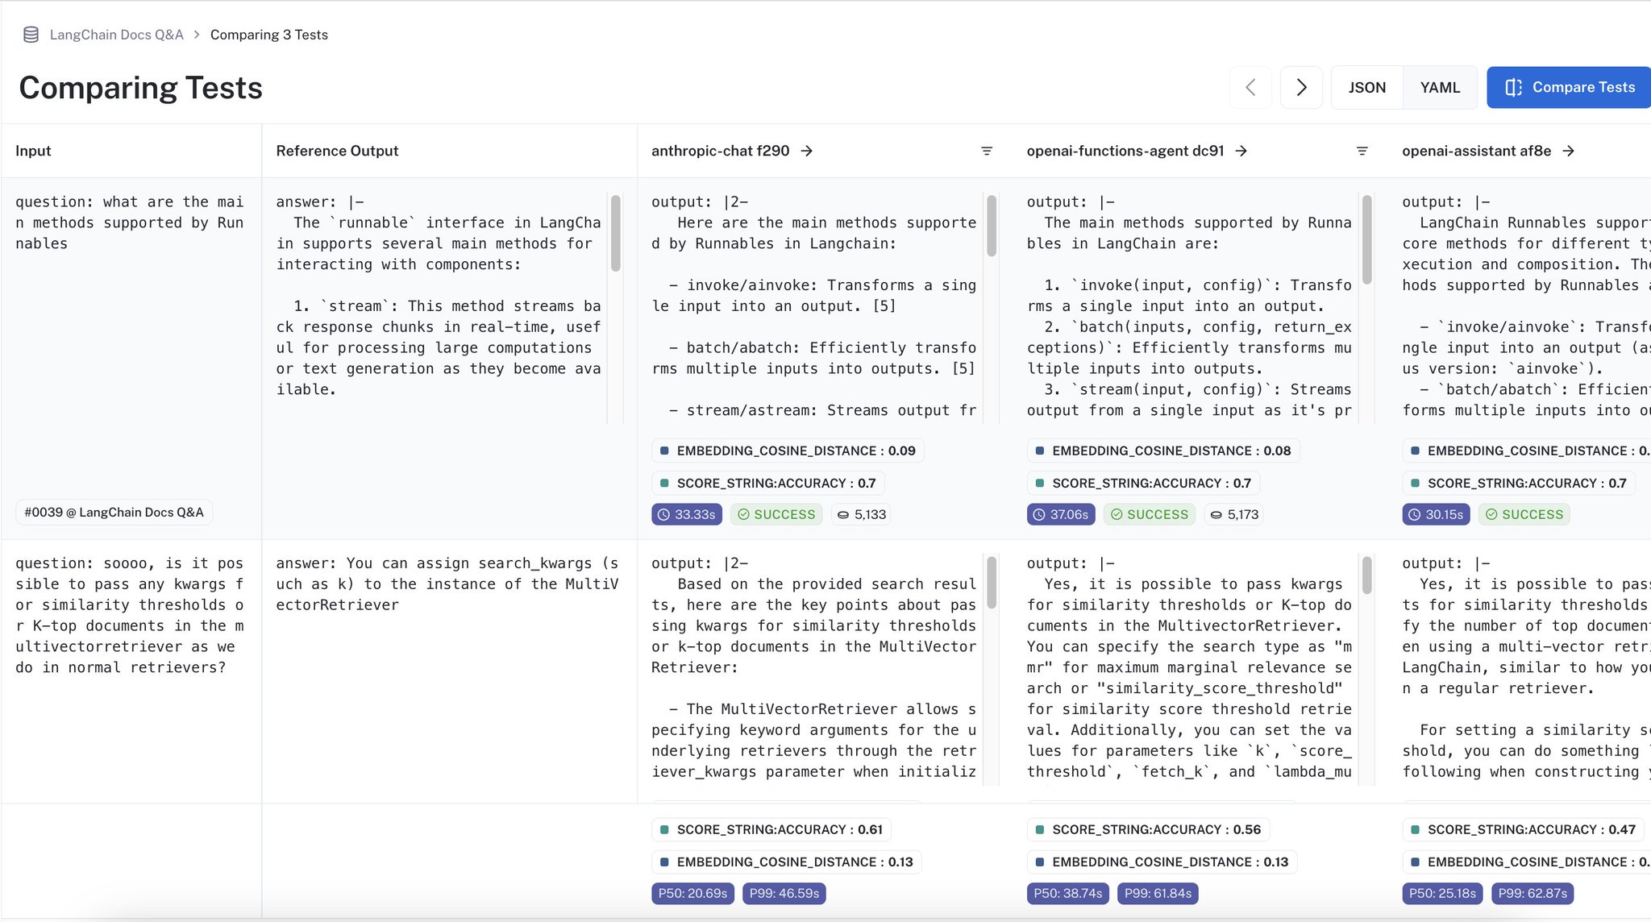Click scrollbar in second-row openai-functions-agent output cell
Image resolution: width=1651 pixels, height=922 pixels.
(x=1366, y=575)
